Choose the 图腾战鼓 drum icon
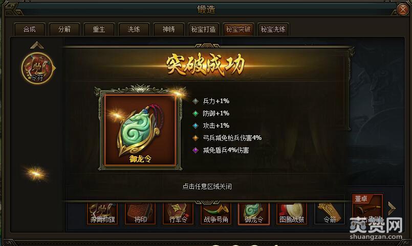 tap(291, 213)
